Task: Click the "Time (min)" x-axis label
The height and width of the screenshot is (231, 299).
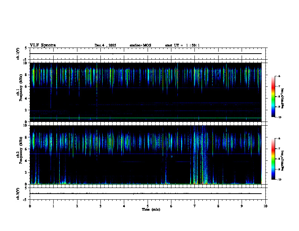Action: coord(151,209)
